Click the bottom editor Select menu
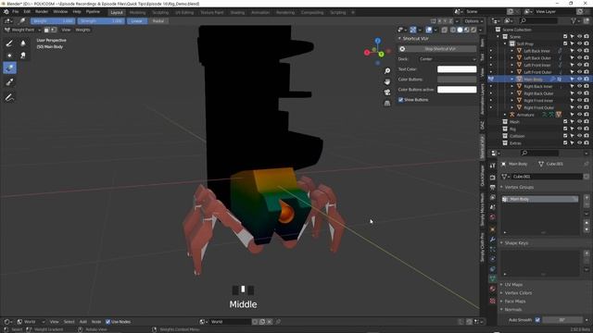Viewport: 593px width, 333px height. point(69,322)
